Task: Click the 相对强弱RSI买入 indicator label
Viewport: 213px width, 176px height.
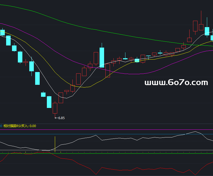Action: click(x=19, y=126)
